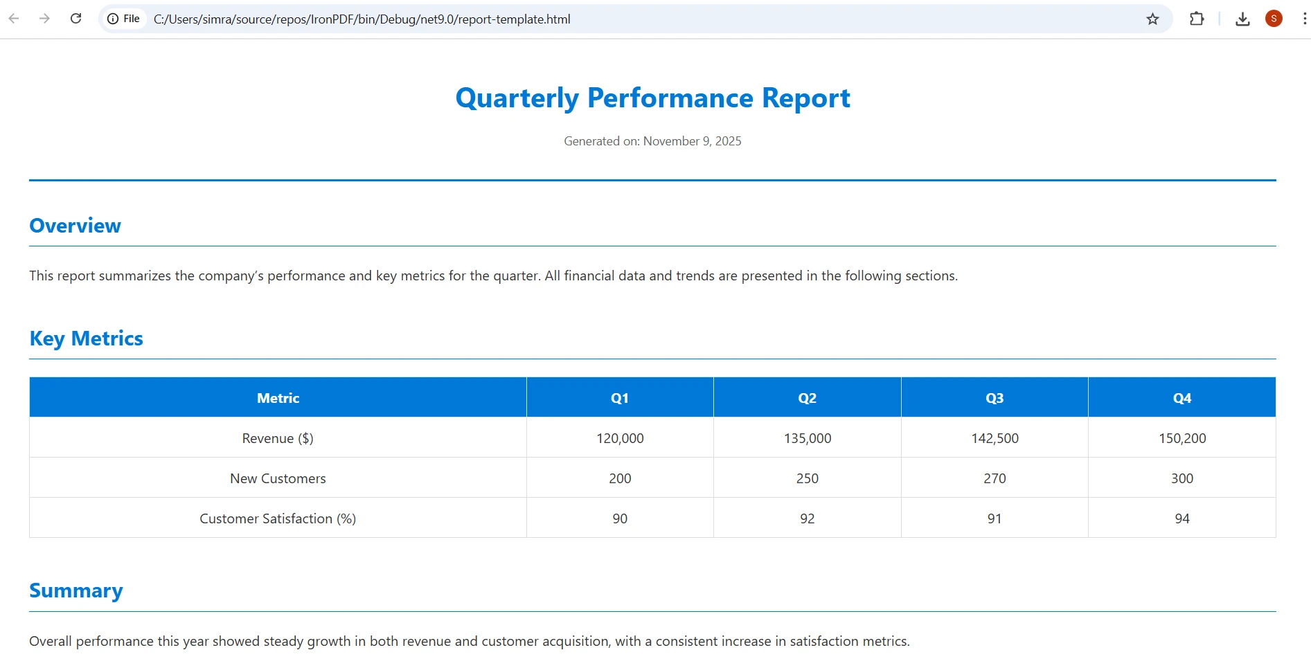Viewport: 1311px width, 668px height.
Task: Click the Key Metrics section heading
Action: 86,338
